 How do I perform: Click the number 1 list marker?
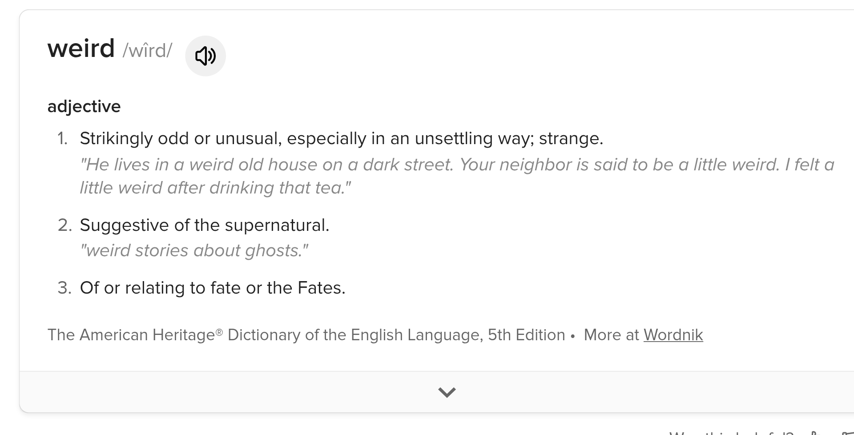tap(62, 139)
